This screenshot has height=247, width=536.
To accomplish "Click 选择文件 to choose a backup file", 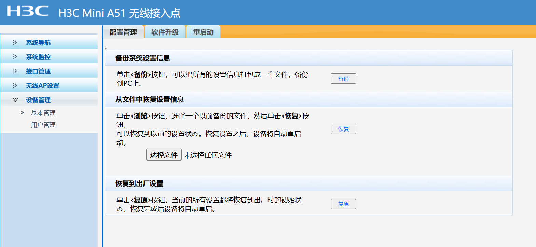I will pyautogui.click(x=164, y=155).
